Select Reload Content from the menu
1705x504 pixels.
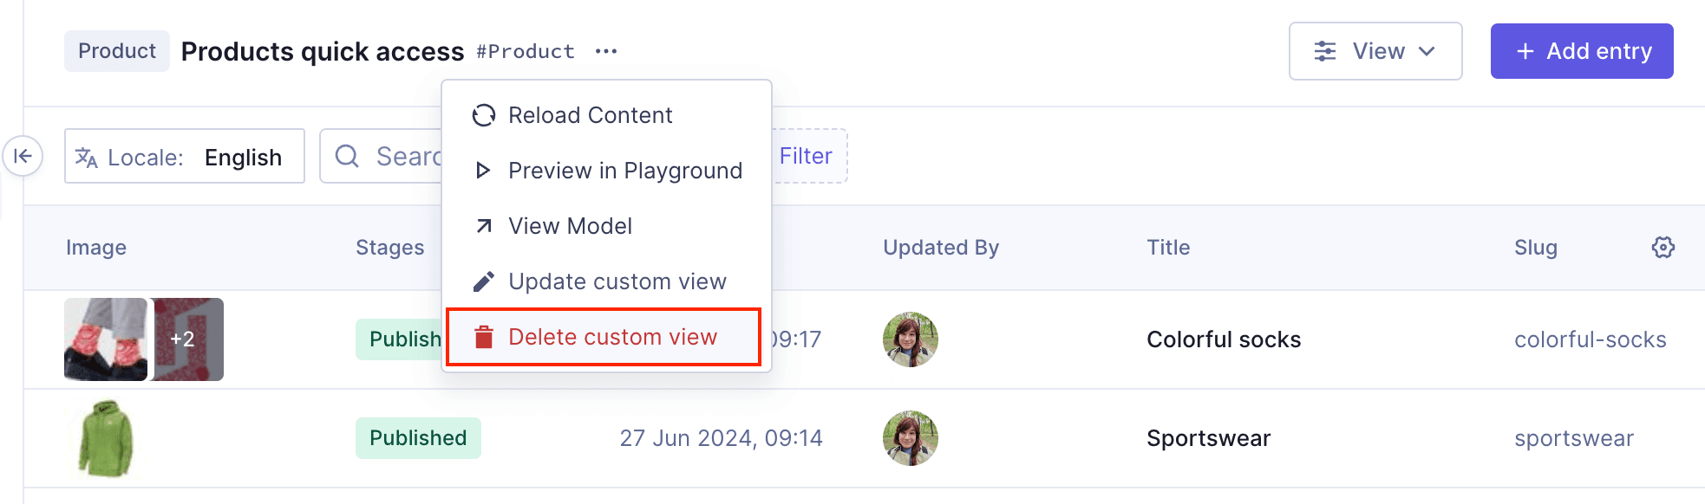tap(606, 115)
